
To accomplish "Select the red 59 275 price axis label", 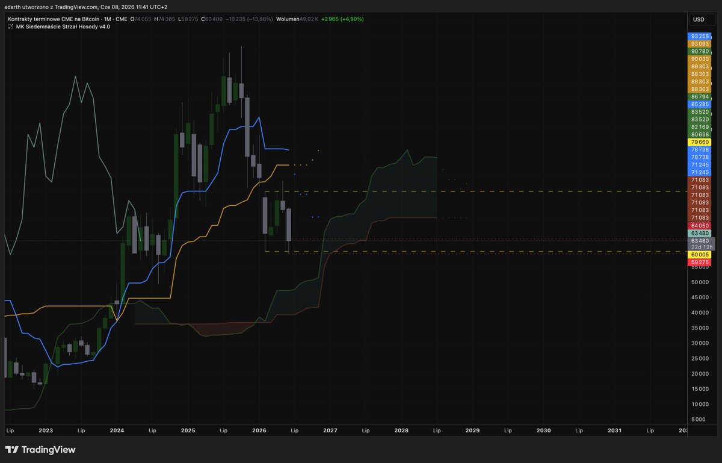I will pyautogui.click(x=699, y=263).
